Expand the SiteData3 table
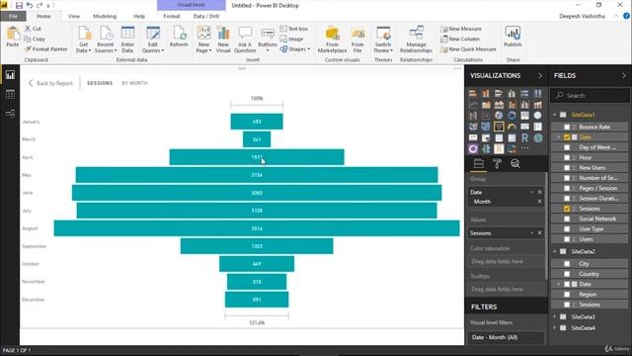 (555, 316)
